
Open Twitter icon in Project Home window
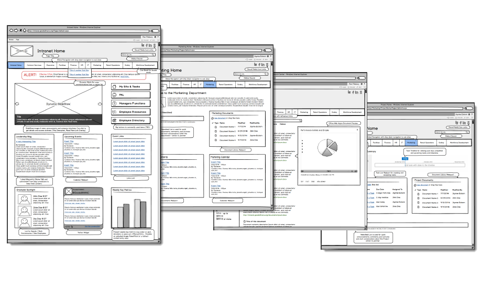457,123
